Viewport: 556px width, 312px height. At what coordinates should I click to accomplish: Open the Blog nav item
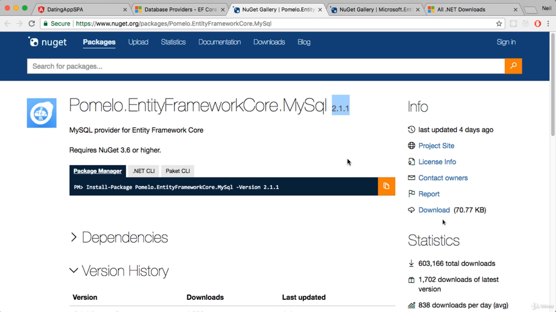(x=304, y=42)
